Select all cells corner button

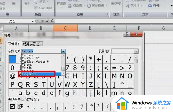[x=2, y=28]
